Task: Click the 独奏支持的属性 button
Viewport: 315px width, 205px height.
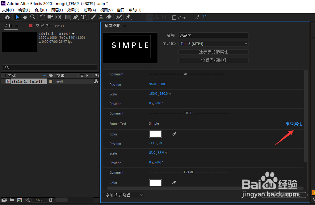Action: pos(213,52)
